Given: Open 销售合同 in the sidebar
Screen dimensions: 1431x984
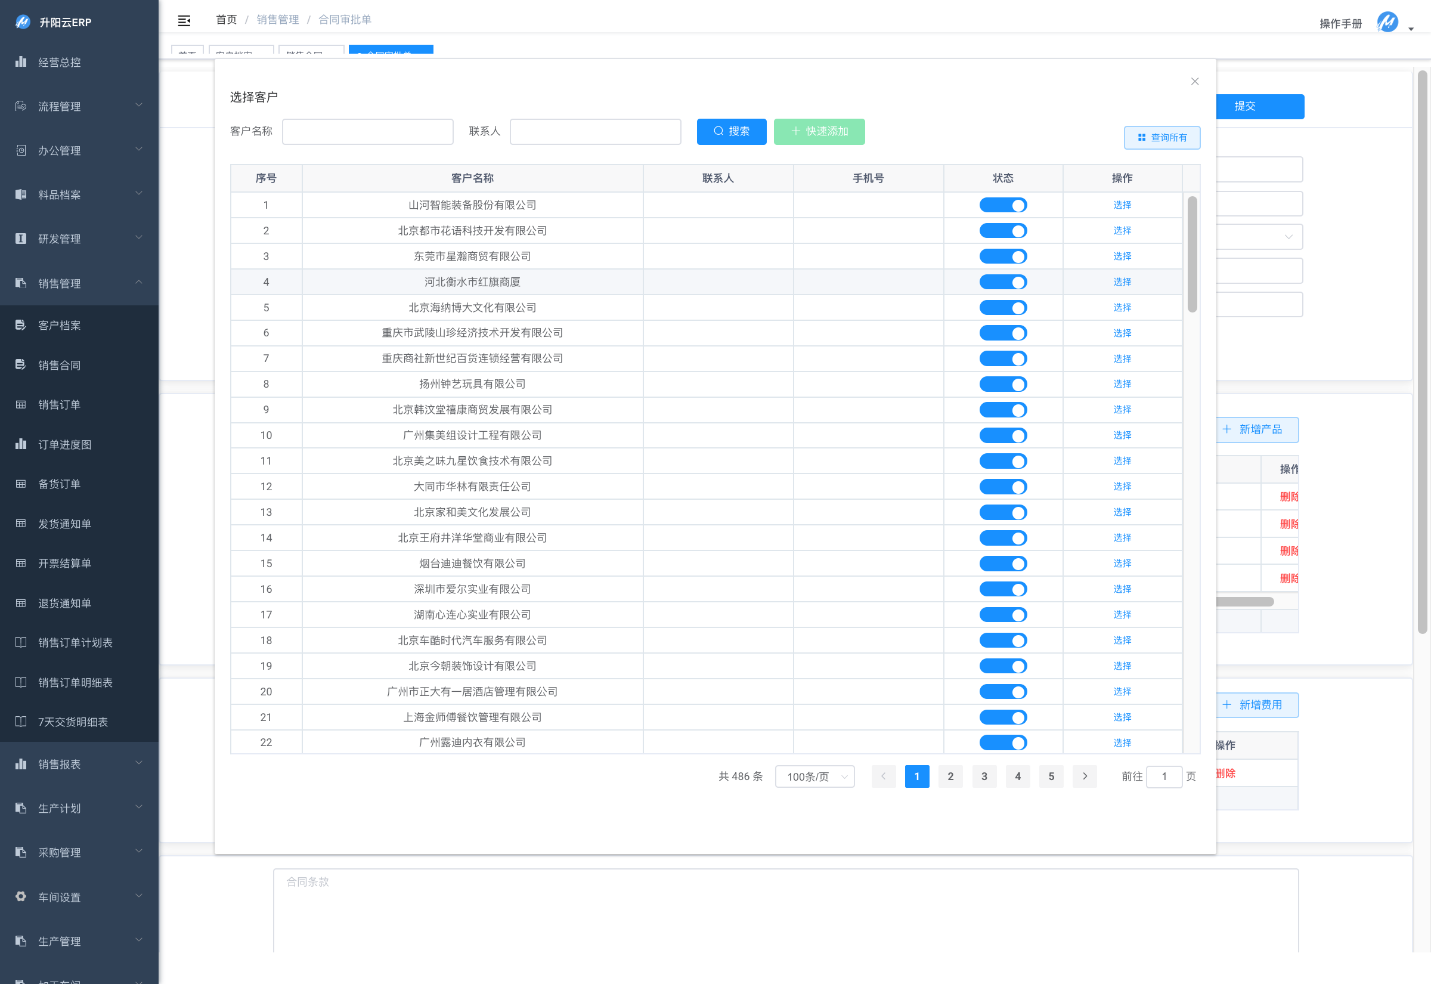Looking at the screenshot, I should click(59, 365).
